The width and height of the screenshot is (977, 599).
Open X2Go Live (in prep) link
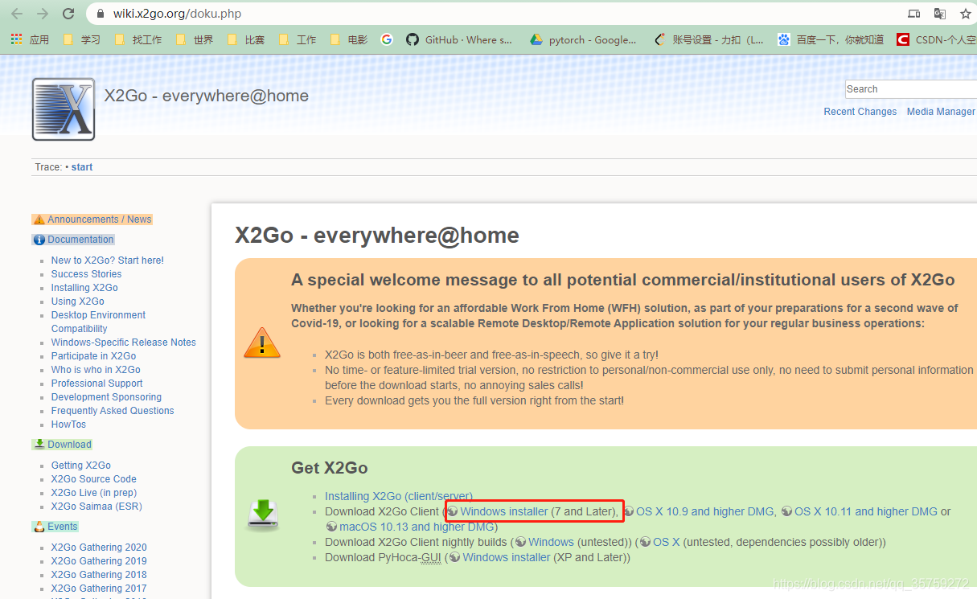(x=94, y=493)
